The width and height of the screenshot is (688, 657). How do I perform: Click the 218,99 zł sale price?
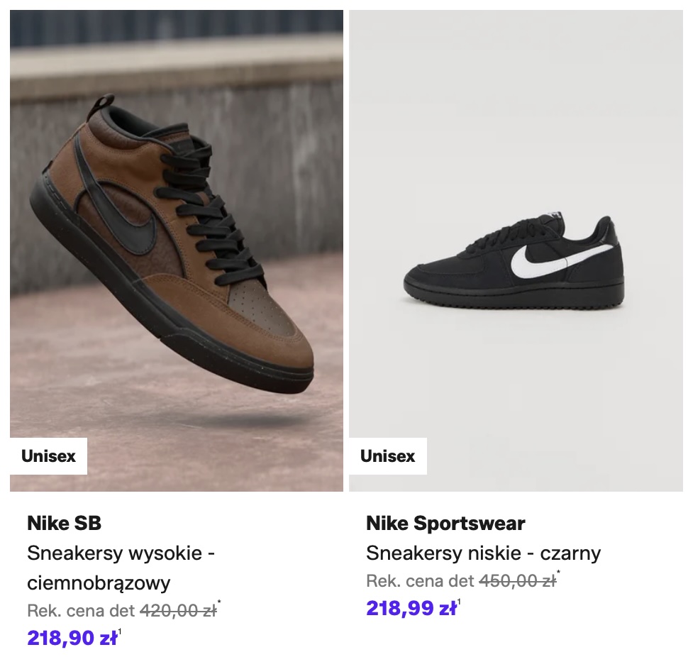[x=411, y=608]
